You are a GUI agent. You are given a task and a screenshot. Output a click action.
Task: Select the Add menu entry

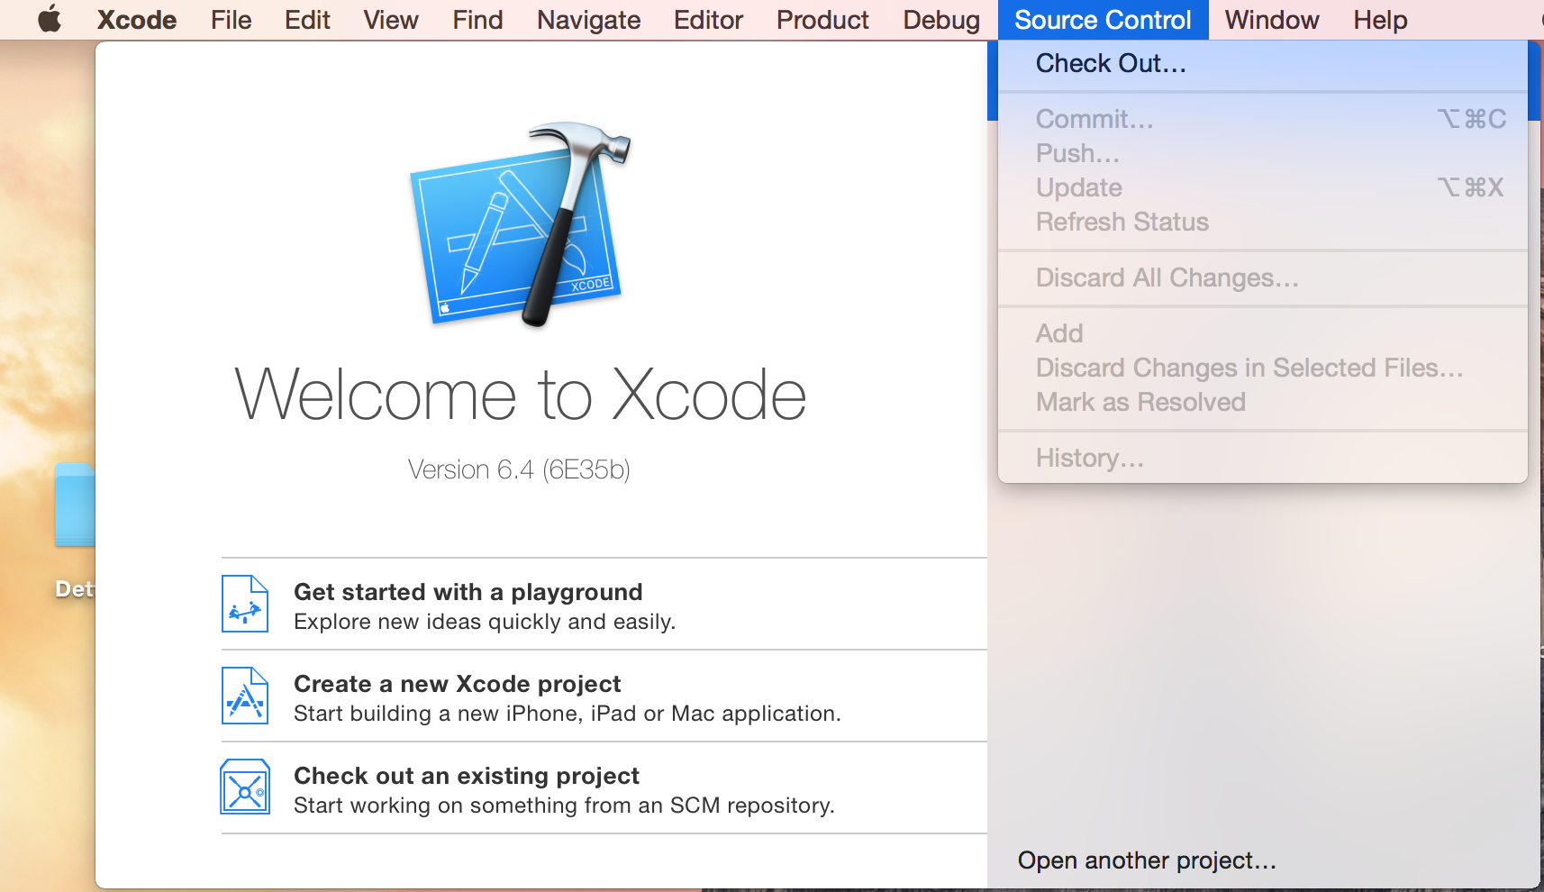[x=1263, y=333]
